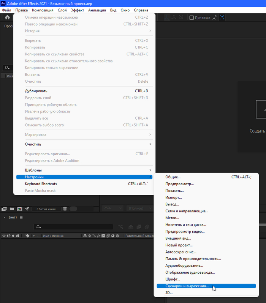Click the trash icon in the Project panel
The width and height of the screenshot is (266, 303).
click(65, 209)
